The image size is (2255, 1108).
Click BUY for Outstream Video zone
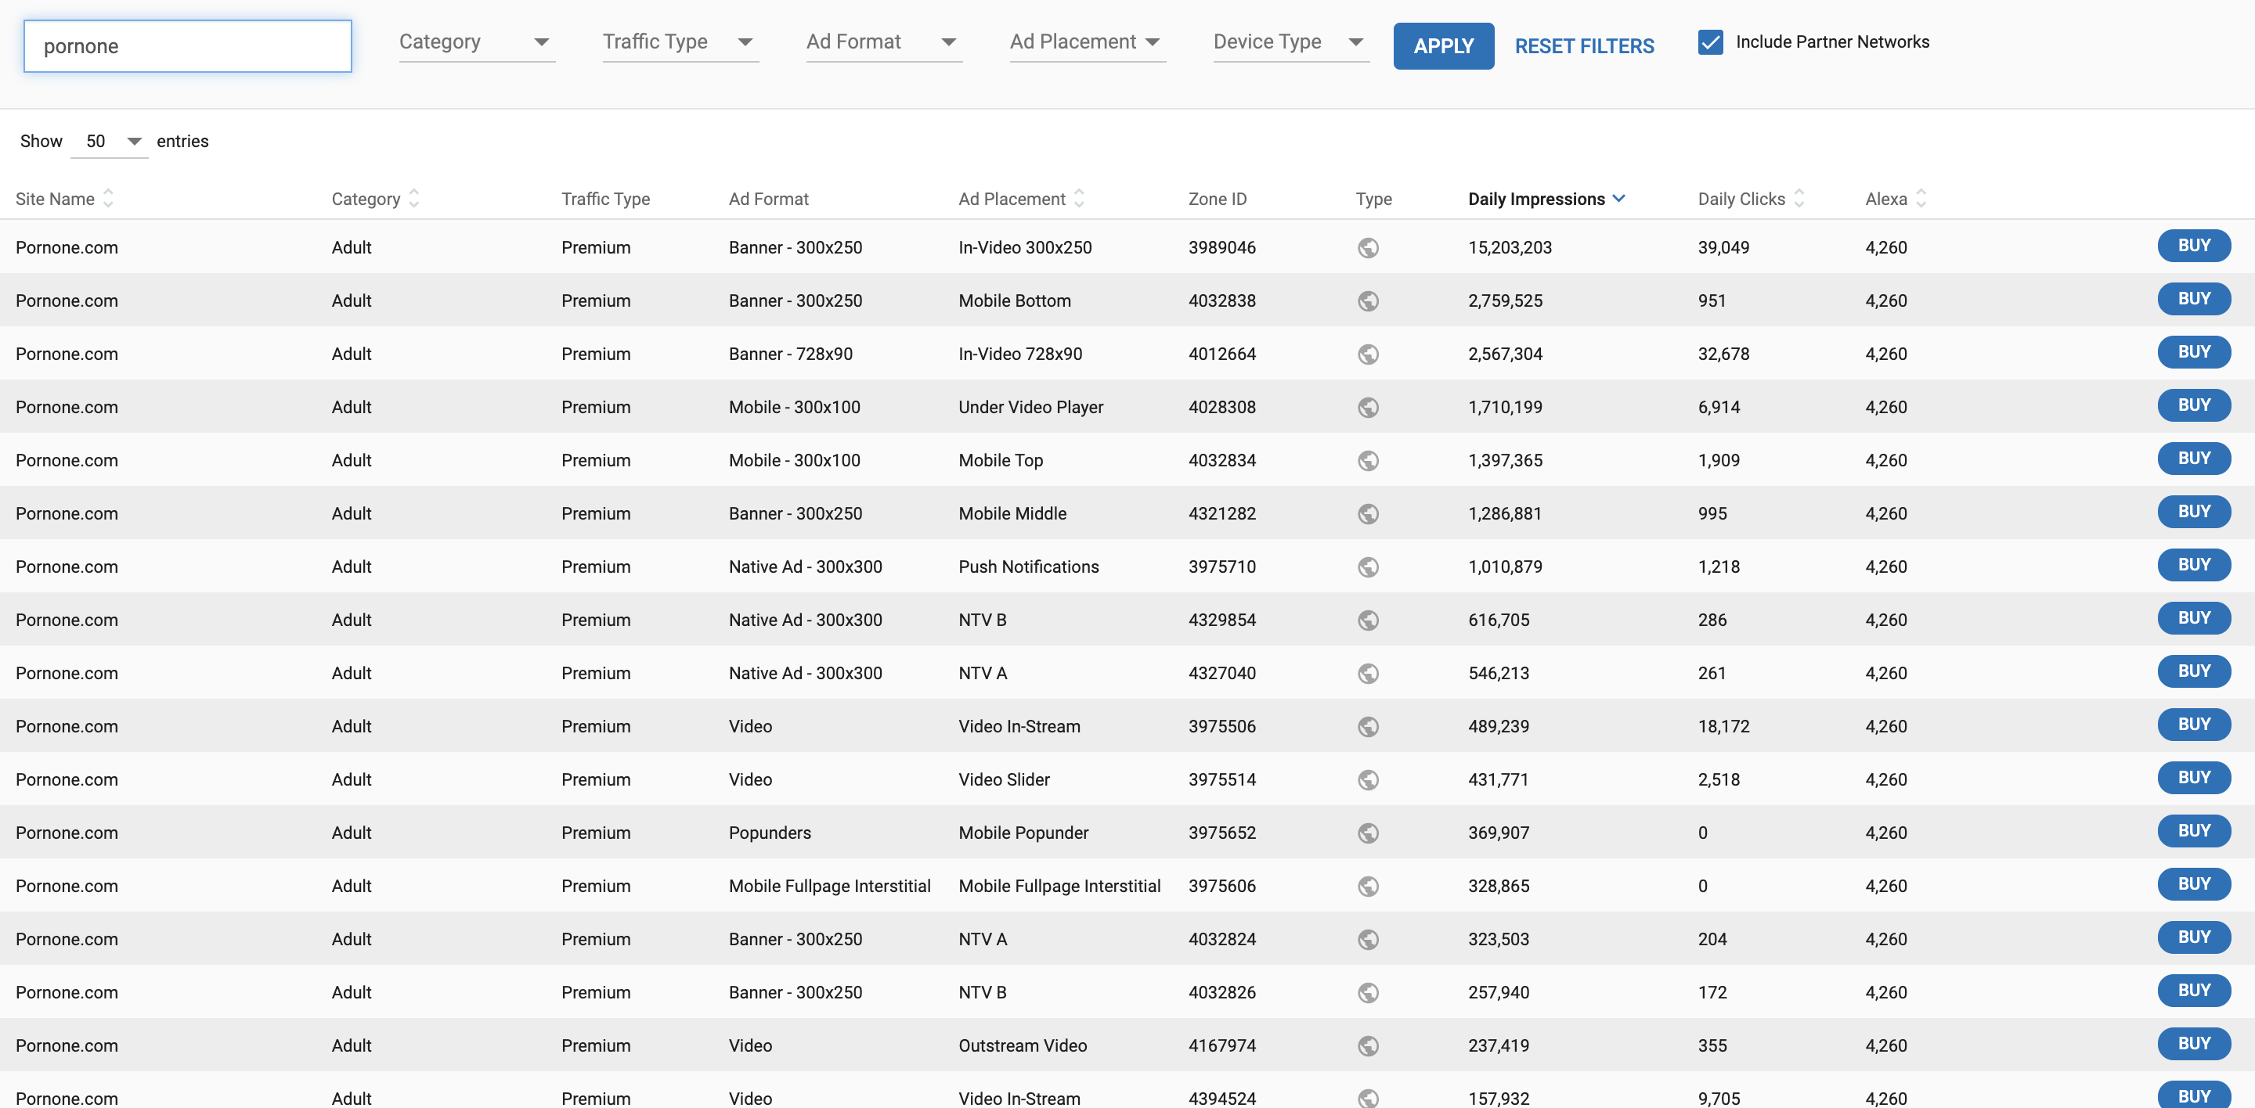point(2193,1043)
